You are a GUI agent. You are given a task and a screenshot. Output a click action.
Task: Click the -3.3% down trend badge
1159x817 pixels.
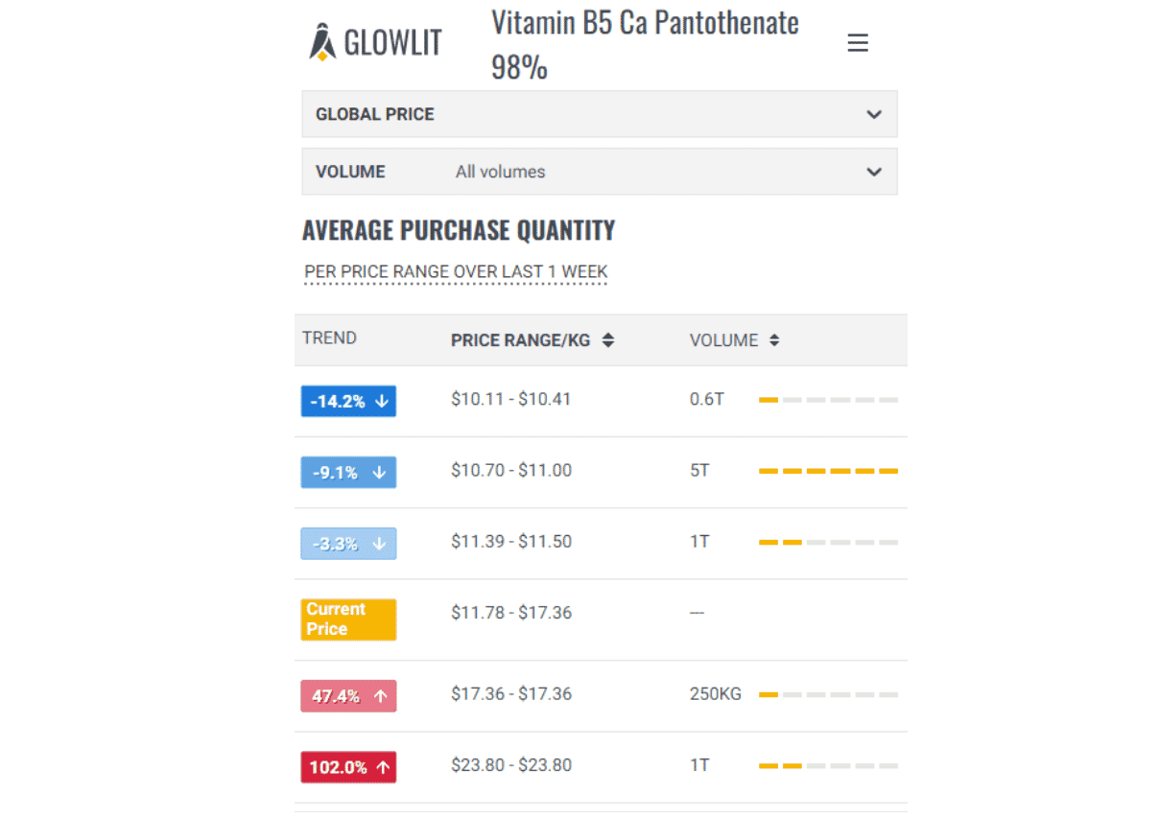(x=348, y=544)
